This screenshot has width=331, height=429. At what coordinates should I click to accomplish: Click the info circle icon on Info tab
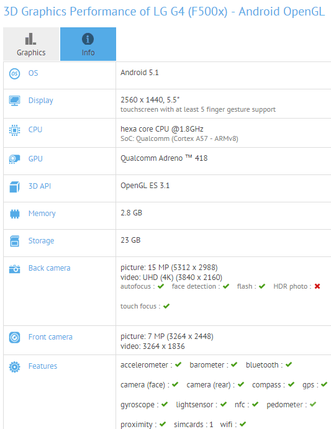pos(88,39)
